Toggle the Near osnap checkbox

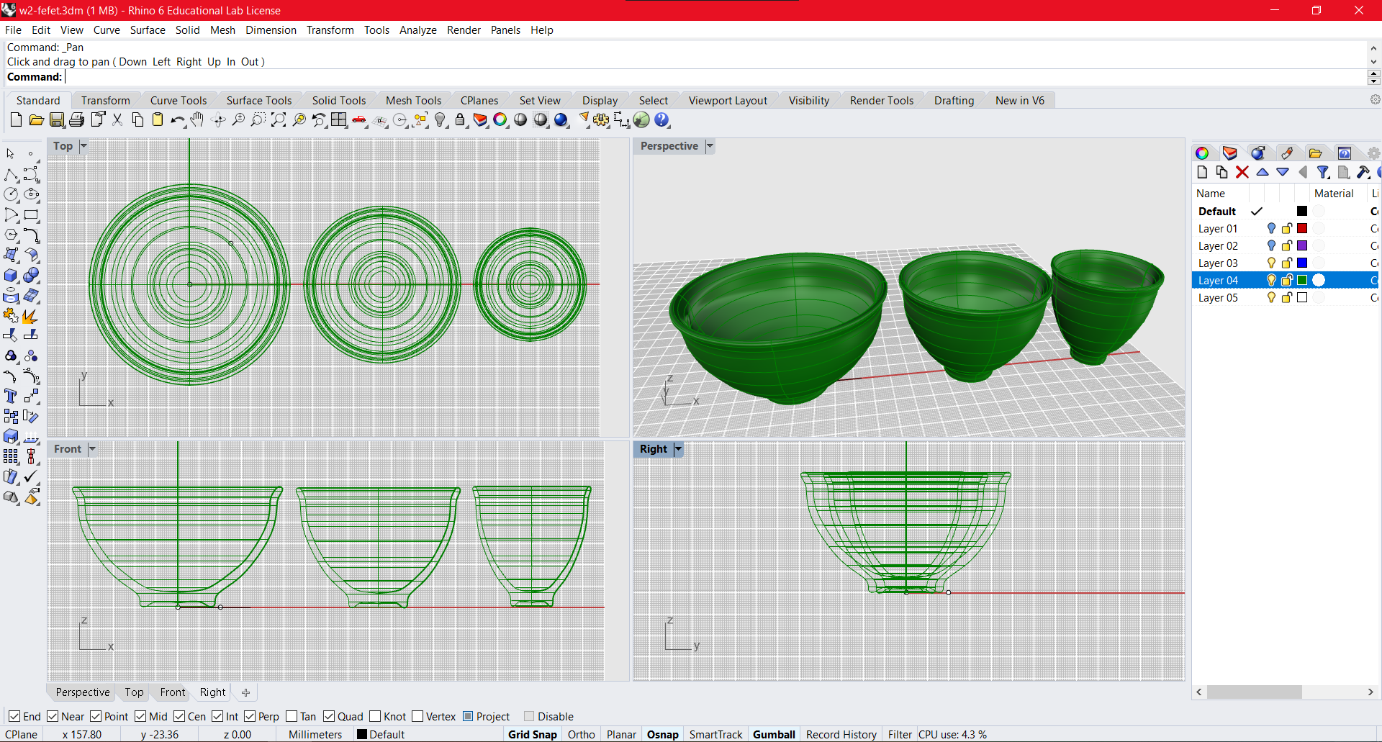tap(53, 716)
